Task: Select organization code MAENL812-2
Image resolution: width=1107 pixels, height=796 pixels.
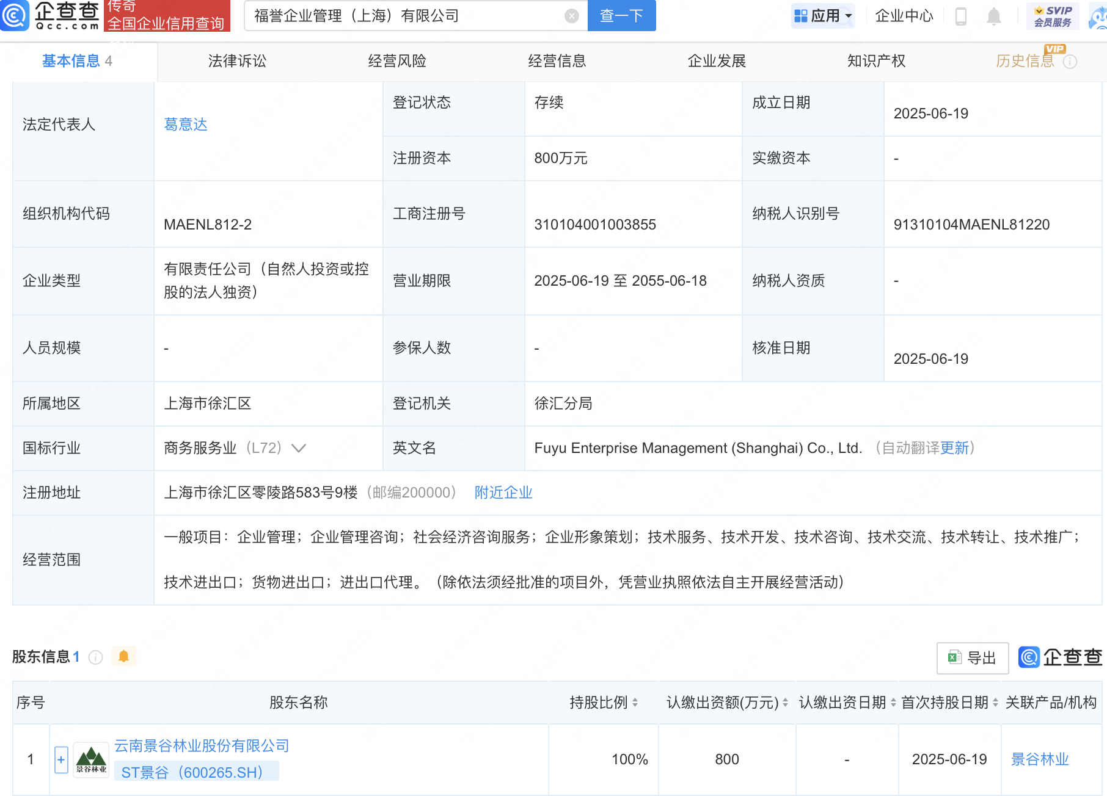Action: tap(208, 225)
